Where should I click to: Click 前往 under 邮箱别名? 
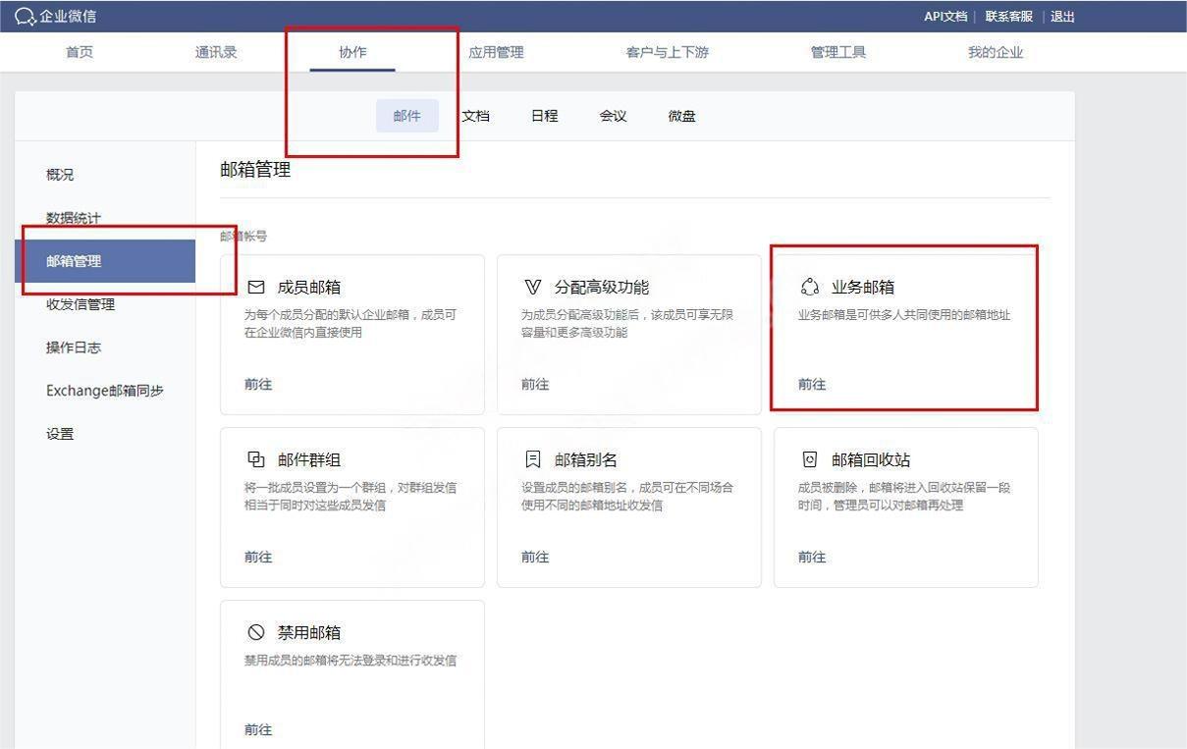coord(535,557)
